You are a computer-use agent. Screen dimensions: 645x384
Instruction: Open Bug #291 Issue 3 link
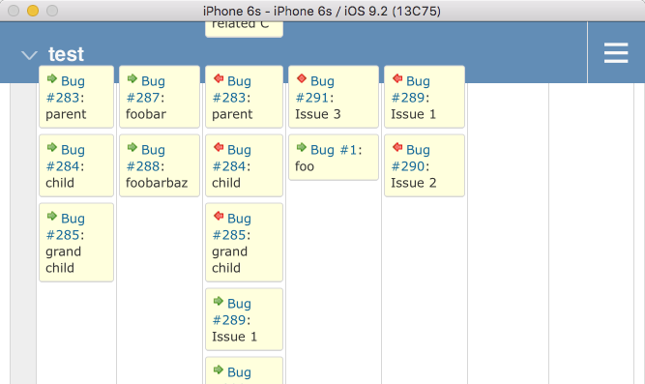(x=314, y=89)
